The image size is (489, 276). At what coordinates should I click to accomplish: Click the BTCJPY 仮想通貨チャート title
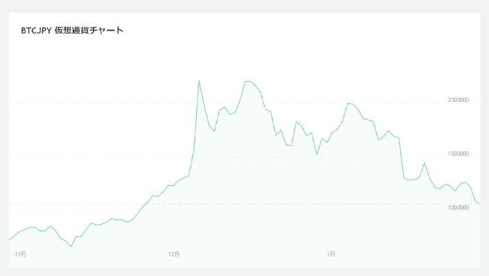point(72,31)
